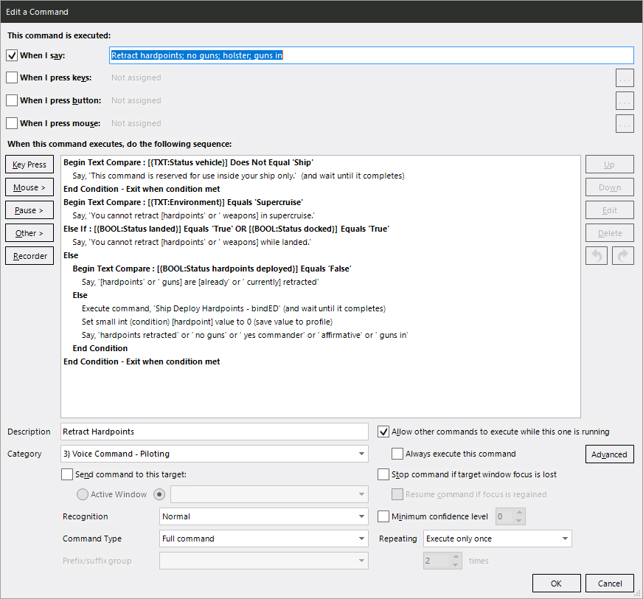Confirm with the OK button

tap(557, 584)
